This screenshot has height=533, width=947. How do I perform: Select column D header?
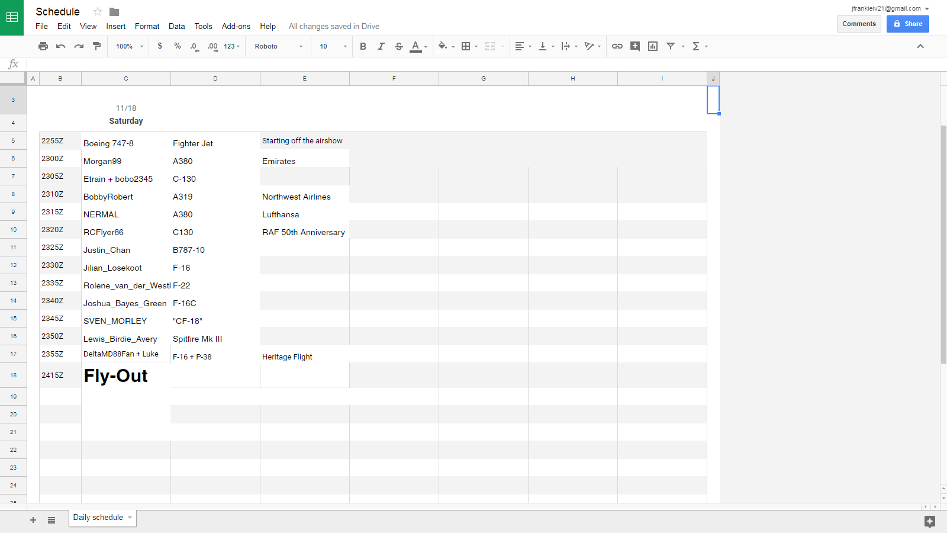tap(215, 78)
